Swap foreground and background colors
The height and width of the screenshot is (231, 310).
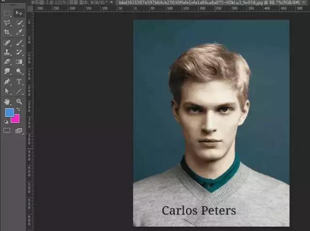tap(18, 109)
